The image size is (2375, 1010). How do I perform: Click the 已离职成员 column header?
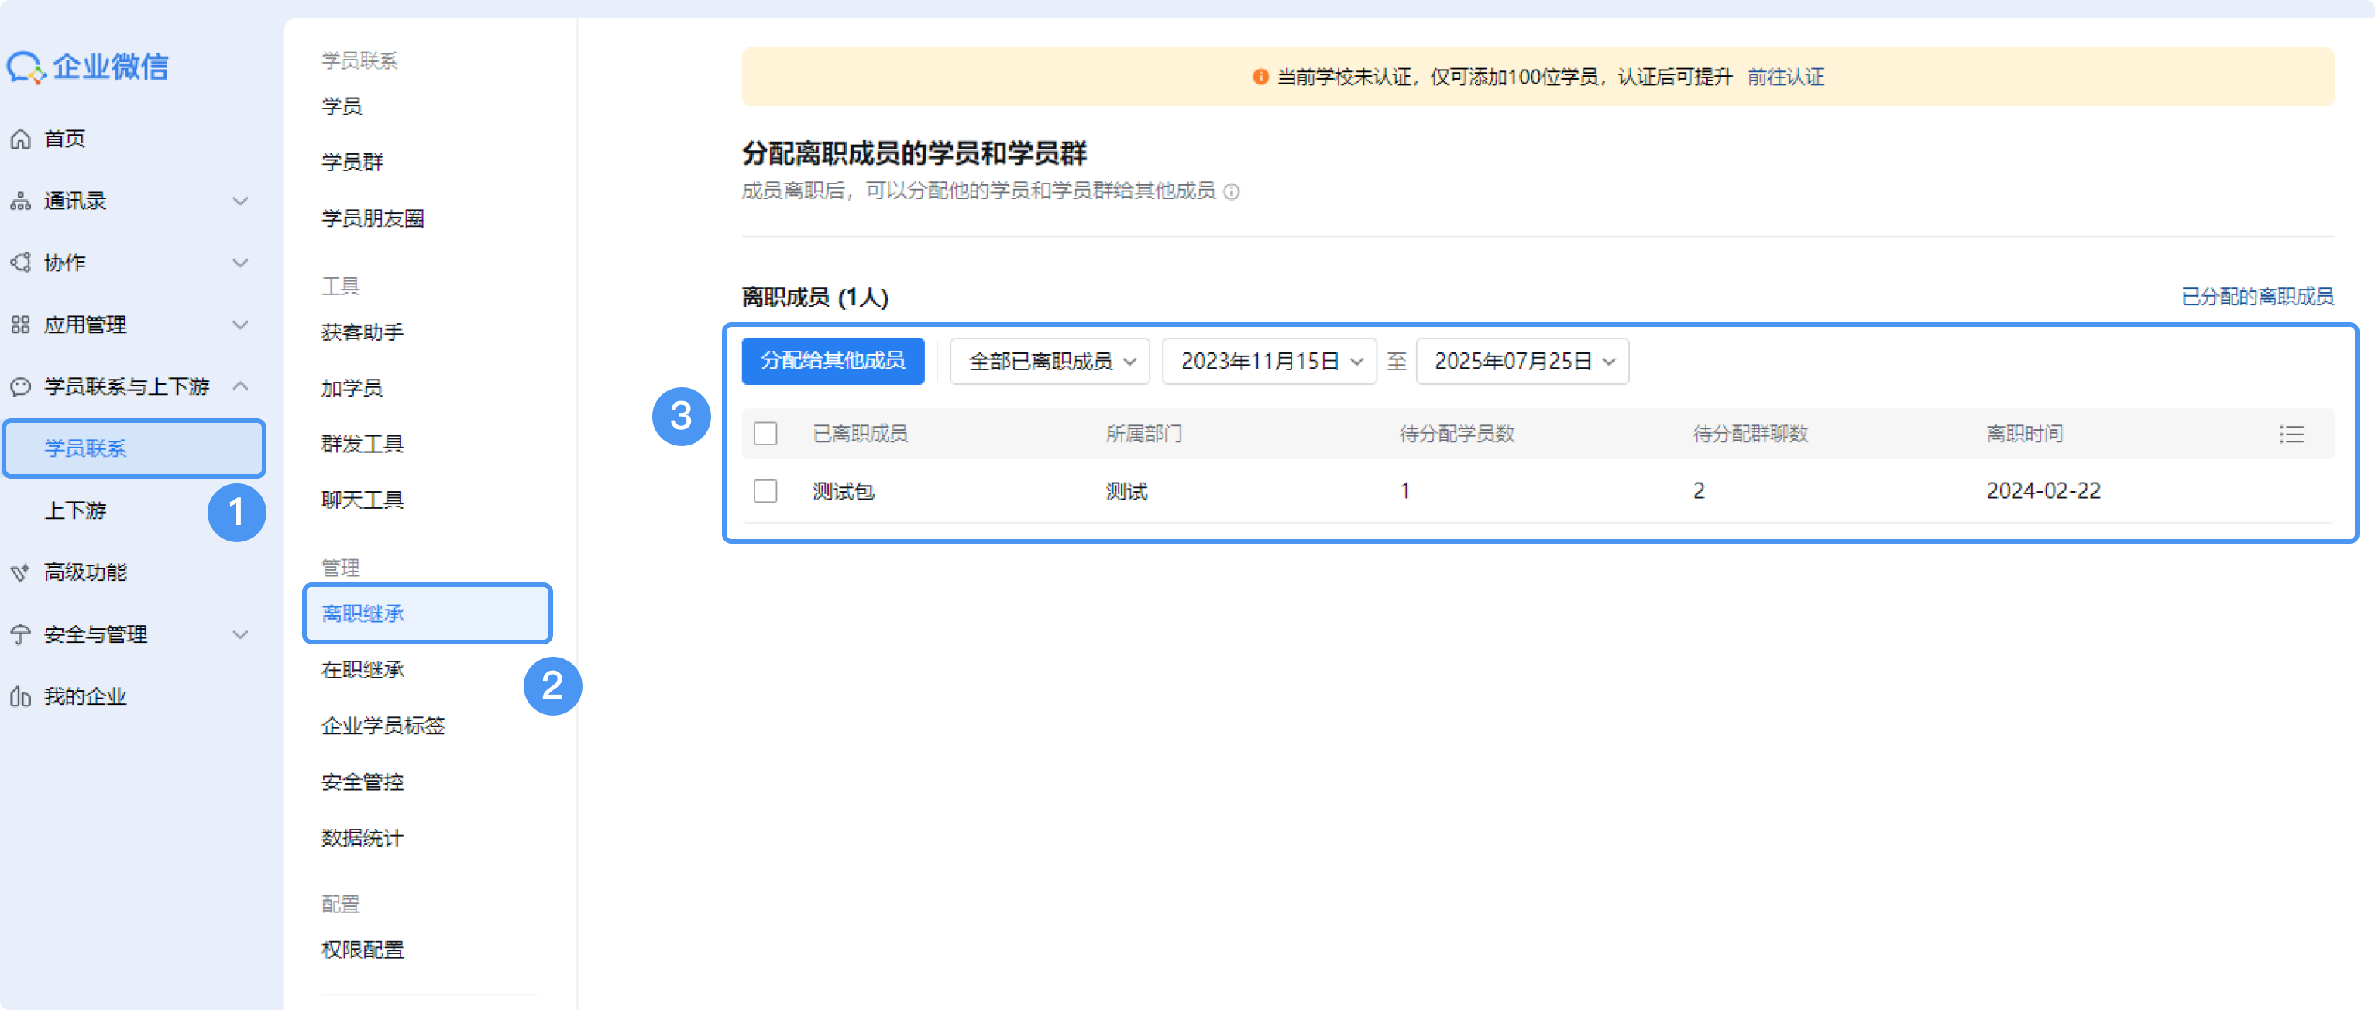(x=860, y=434)
